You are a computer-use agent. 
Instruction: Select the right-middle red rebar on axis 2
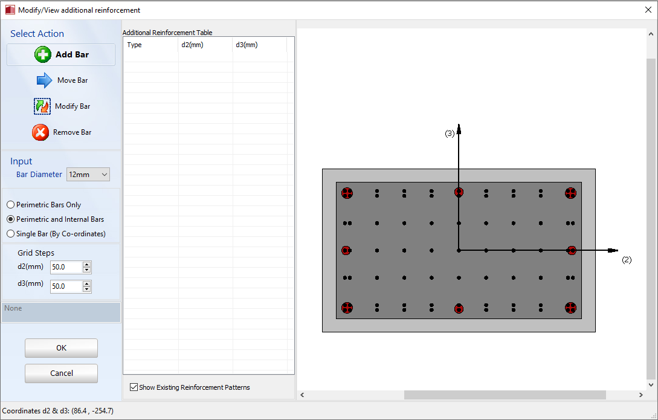[572, 251]
